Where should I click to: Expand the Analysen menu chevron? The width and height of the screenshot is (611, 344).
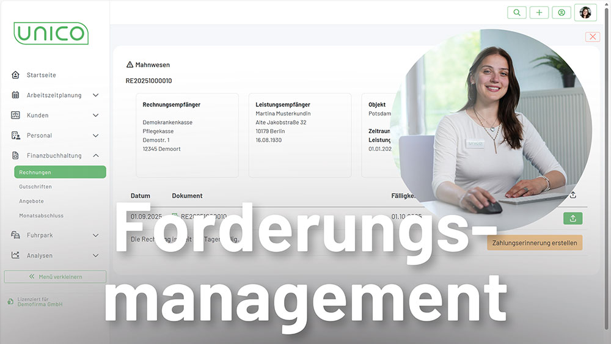tap(95, 255)
